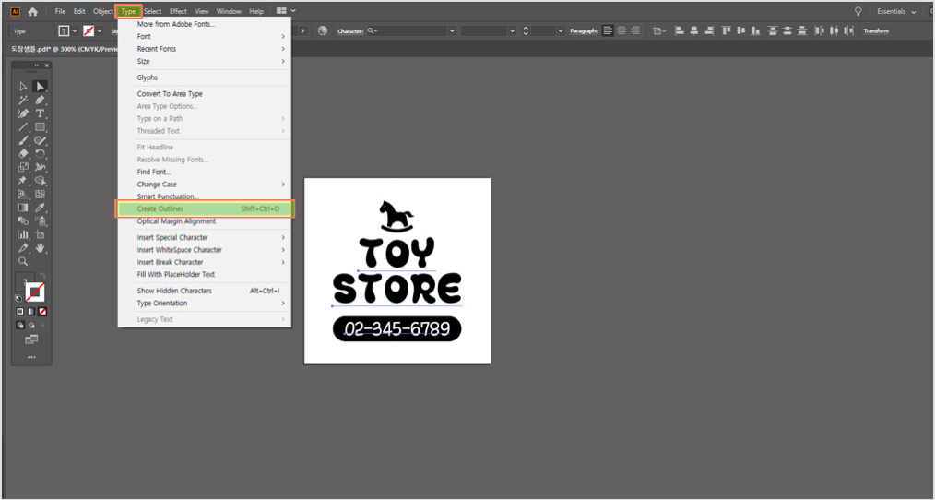Set fill to None in toolbox
The width and height of the screenshot is (935, 500).
click(43, 312)
